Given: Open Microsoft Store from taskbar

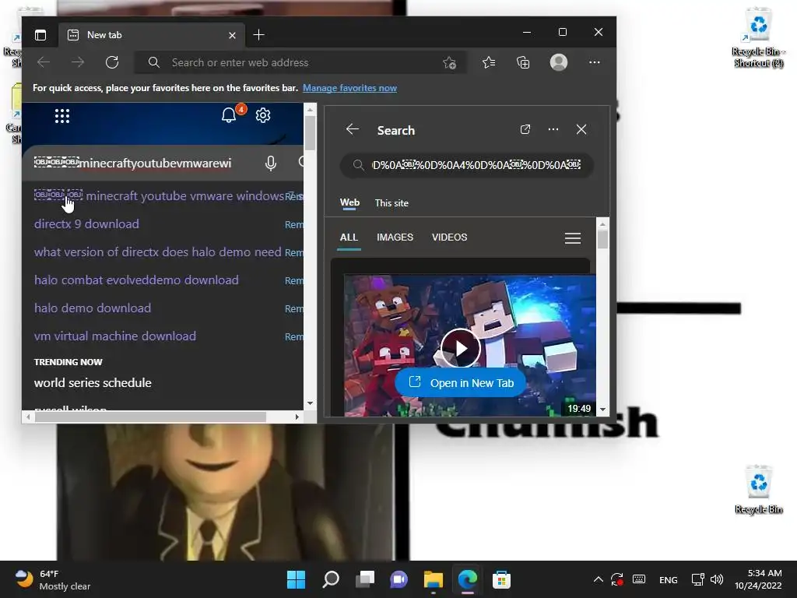Looking at the screenshot, I should point(502,579).
